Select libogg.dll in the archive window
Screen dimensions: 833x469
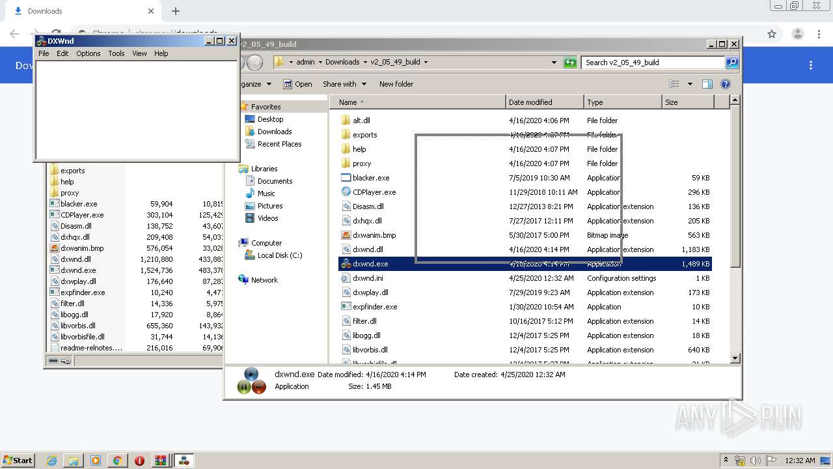point(74,315)
